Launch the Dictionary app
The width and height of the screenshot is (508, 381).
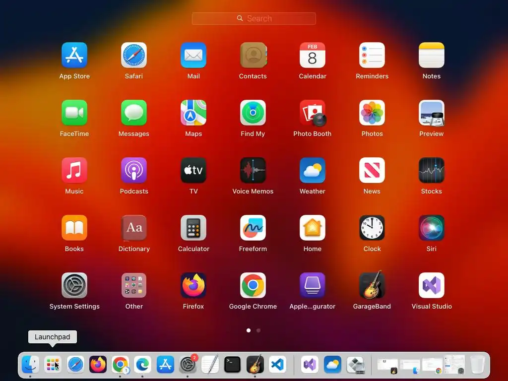(x=134, y=228)
